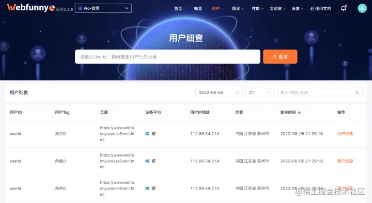Viewport: 372px width, 203px height.
Task: Click Windows icon in 21:29:18 row
Action: [x=147, y=161]
